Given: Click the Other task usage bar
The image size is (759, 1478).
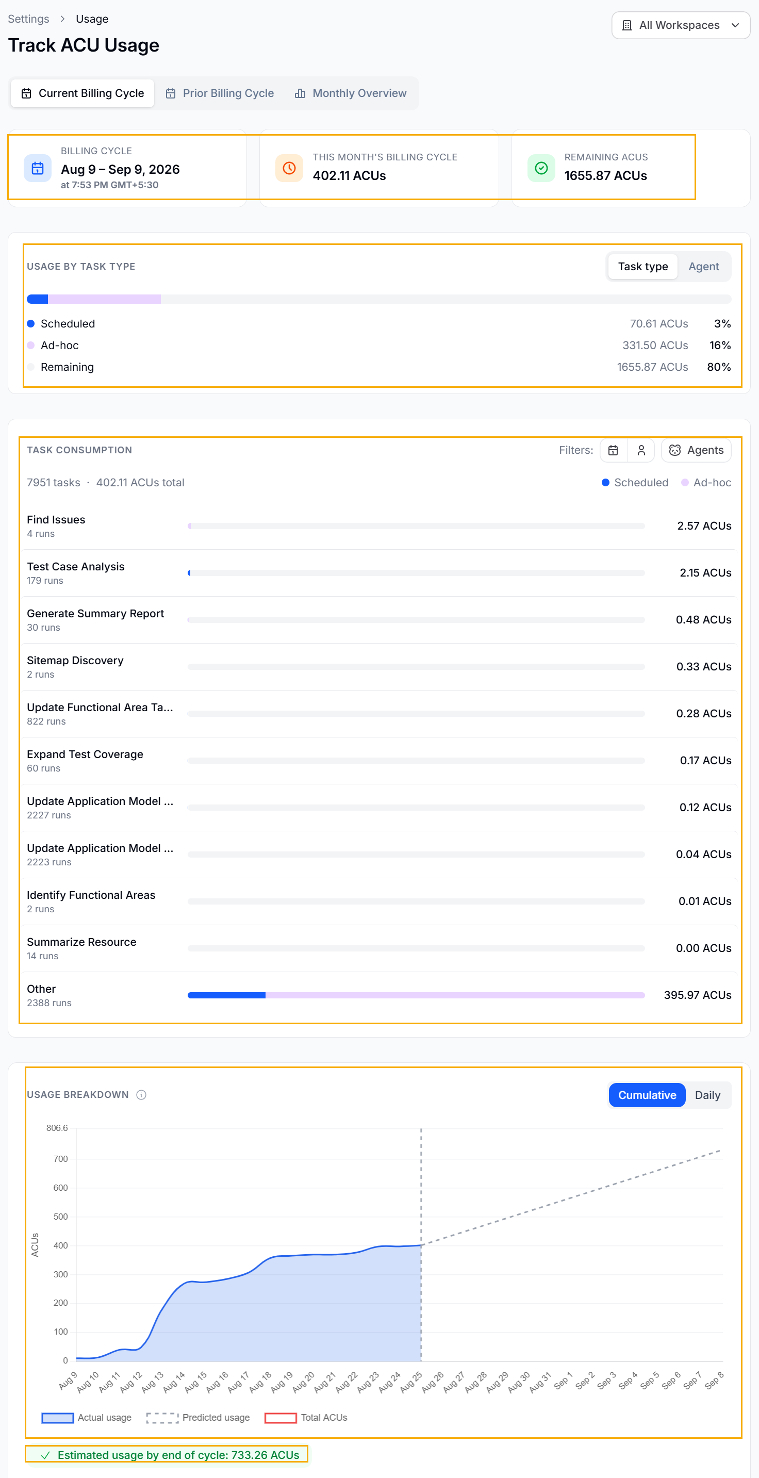Looking at the screenshot, I should tap(416, 995).
